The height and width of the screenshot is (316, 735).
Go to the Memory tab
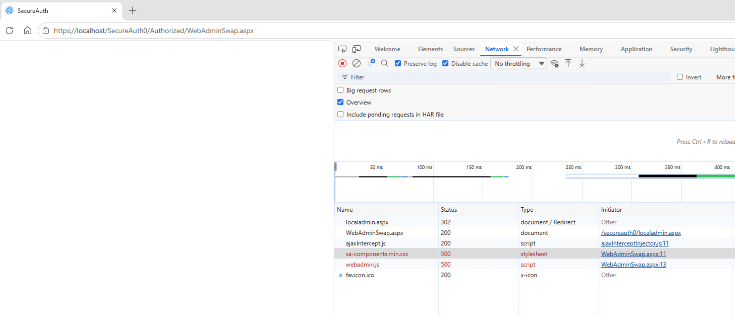[x=591, y=49]
